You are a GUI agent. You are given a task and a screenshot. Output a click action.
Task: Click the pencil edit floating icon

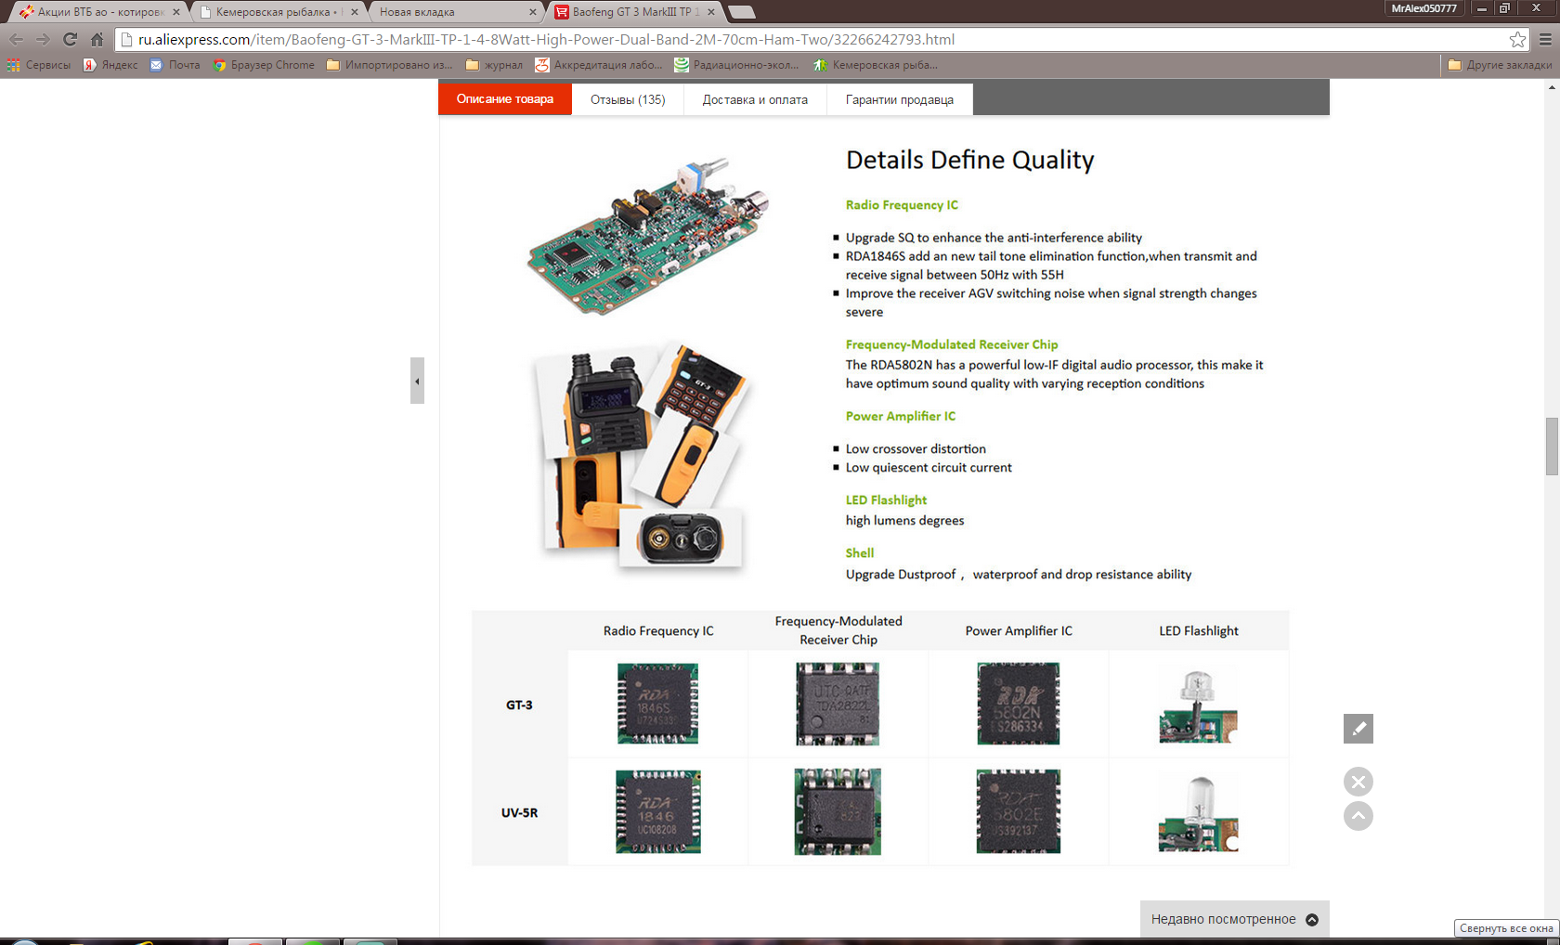pyautogui.click(x=1358, y=729)
